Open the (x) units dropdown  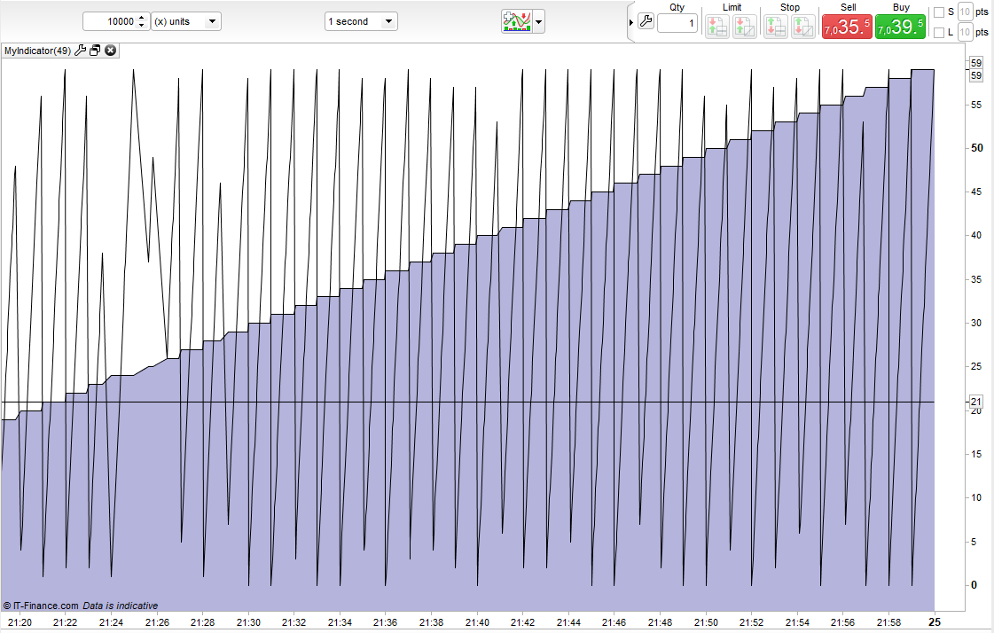[186, 21]
